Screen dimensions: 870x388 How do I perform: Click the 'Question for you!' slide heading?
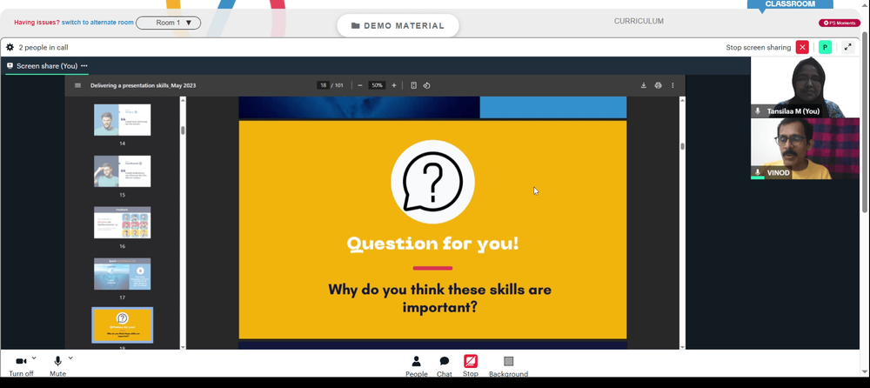coord(432,244)
